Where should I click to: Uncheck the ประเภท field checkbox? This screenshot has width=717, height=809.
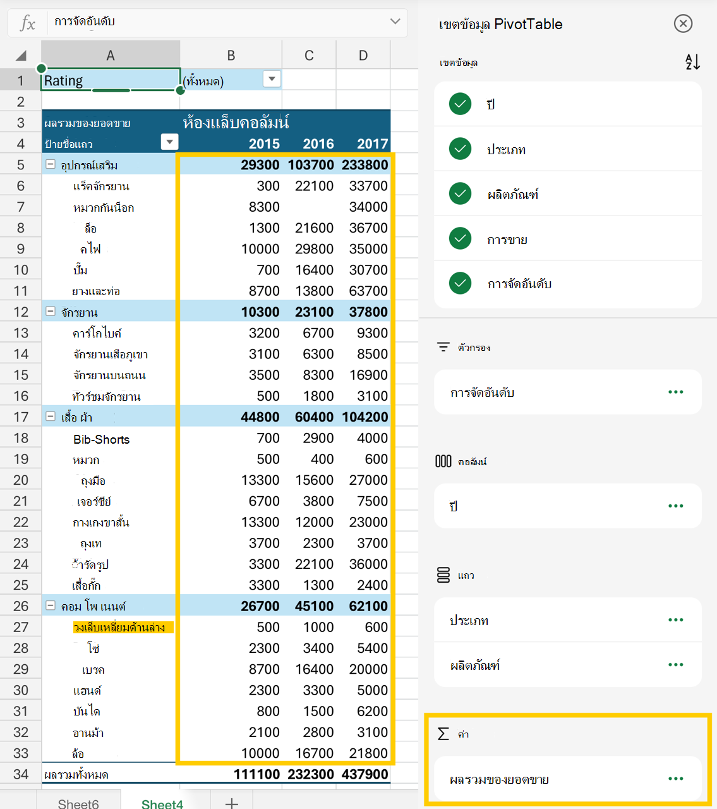pos(460,149)
